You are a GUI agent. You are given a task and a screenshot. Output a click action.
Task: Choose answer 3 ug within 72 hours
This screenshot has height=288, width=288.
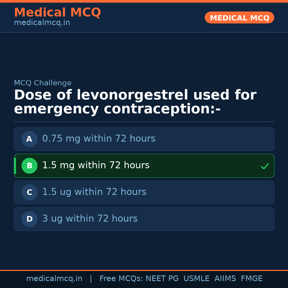pyautogui.click(x=90, y=219)
